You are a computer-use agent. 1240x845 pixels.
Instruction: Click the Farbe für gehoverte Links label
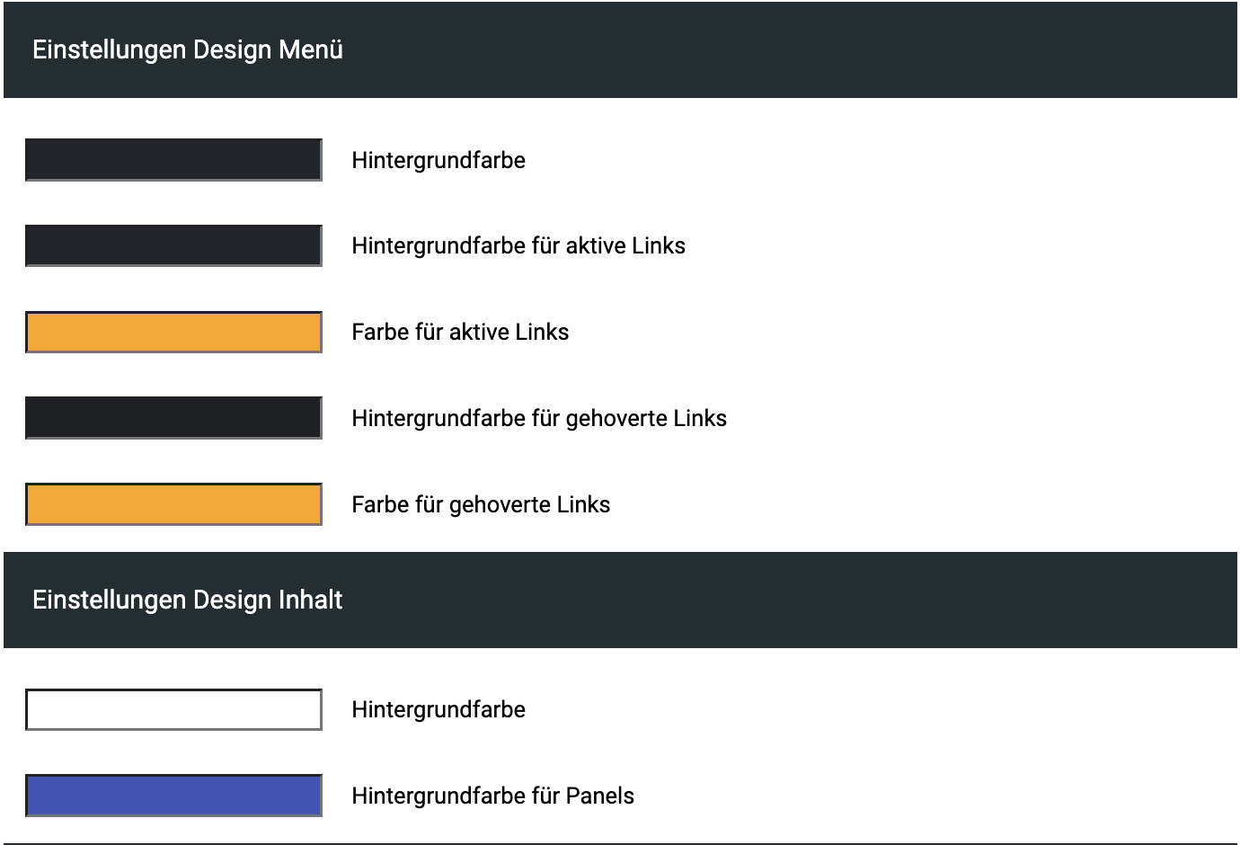(x=481, y=504)
